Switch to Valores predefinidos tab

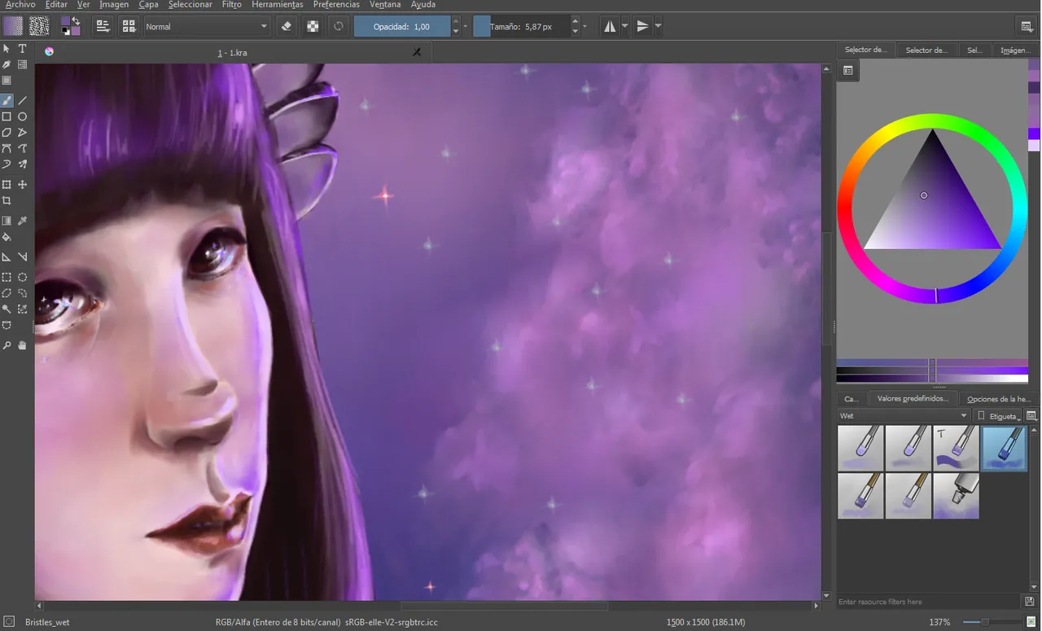[x=913, y=398]
